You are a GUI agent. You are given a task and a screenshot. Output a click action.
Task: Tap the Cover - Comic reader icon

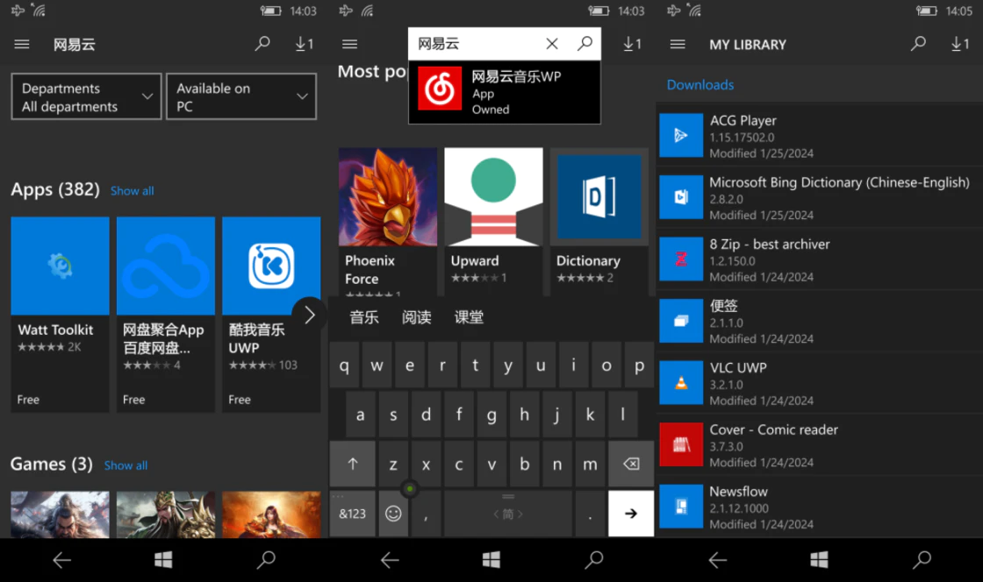(681, 445)
